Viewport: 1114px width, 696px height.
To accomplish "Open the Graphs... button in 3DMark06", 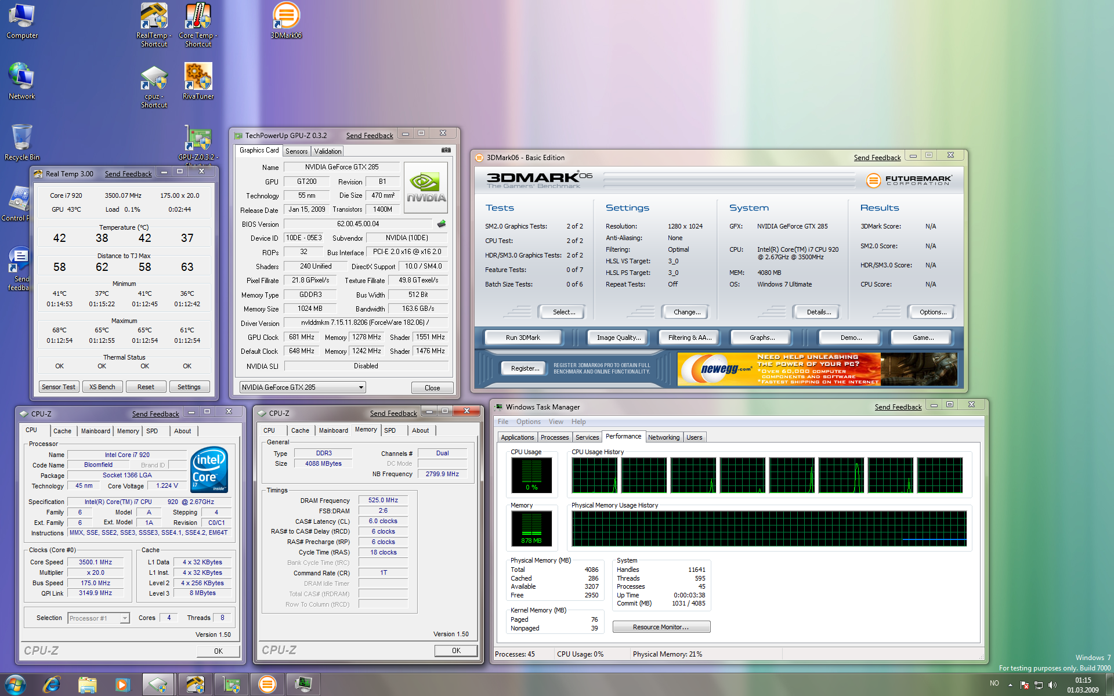I will click(x=762, y=338).
